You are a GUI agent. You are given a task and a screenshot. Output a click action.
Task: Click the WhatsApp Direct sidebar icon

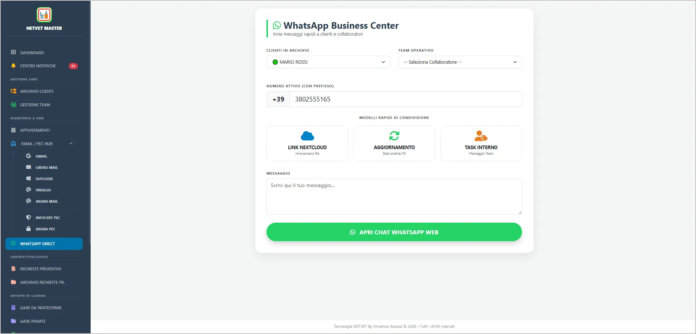click(13, 243)
